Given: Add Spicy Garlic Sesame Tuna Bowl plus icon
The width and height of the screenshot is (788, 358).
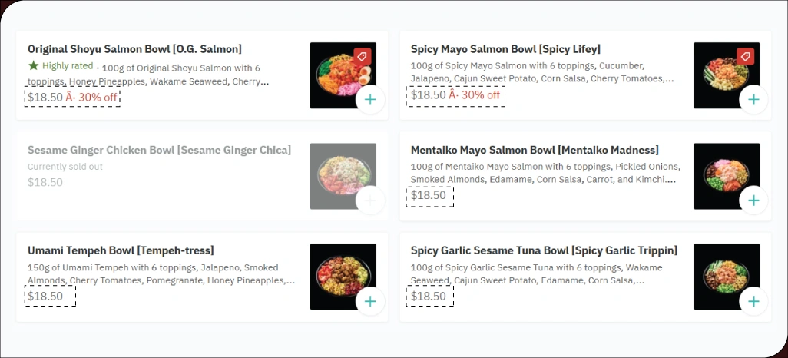Looking at the screenshot, I should (753, 301).
